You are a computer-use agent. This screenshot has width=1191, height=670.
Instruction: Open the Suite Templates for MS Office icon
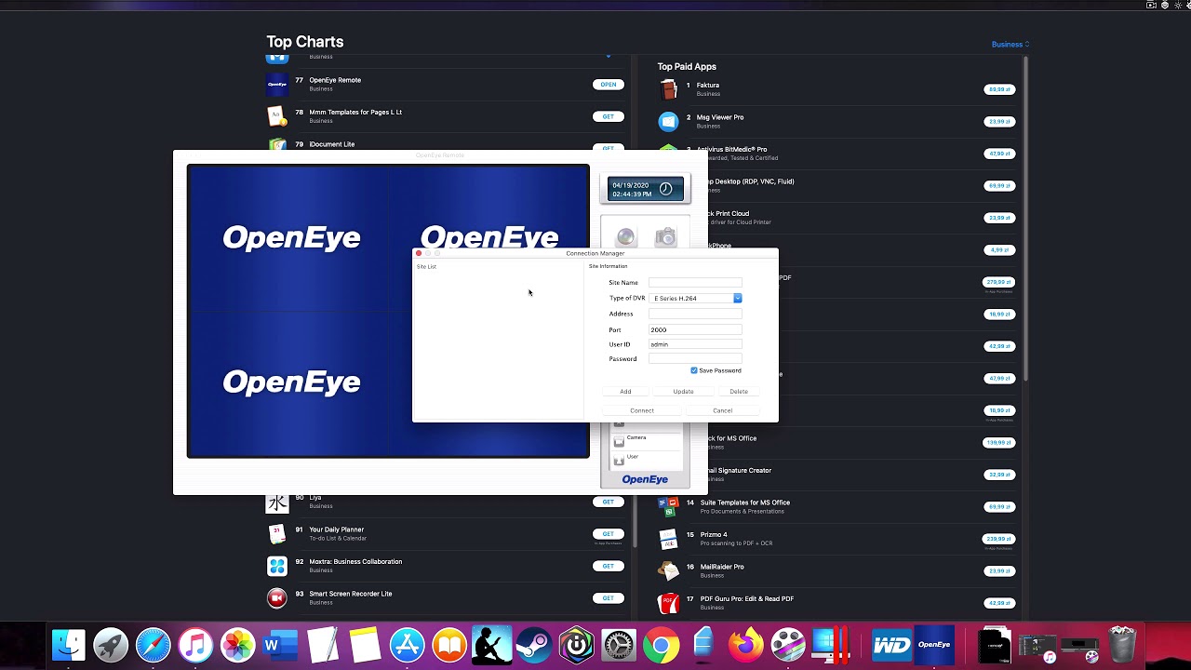point(668,506)
